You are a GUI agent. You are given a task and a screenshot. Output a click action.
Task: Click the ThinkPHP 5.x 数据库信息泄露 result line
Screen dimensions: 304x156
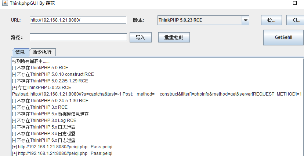tap(50, 114)
